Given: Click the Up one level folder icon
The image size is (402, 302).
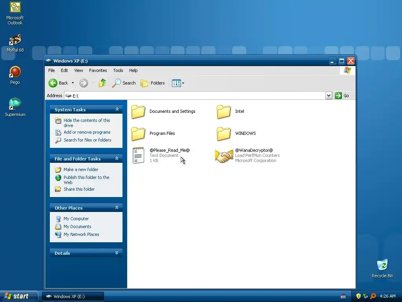Looking at the screenshot, I should point(102,83).
